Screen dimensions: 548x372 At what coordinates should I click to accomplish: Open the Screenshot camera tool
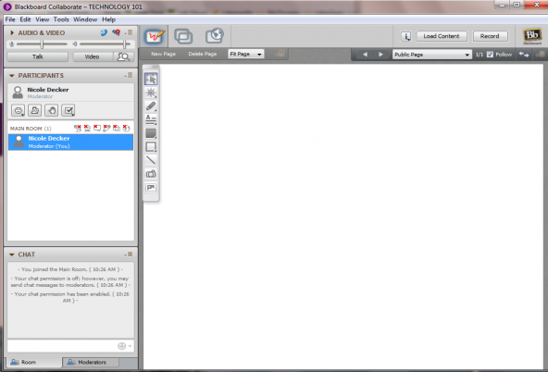coord(151,174)
